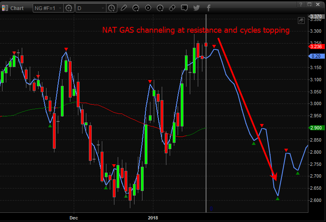Click the green 2.900 moving average tag

coord(316,128)
